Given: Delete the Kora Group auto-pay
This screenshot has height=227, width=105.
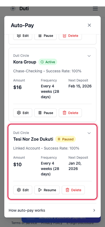Looking at the screenshot, I should click(x=70, y=113).
